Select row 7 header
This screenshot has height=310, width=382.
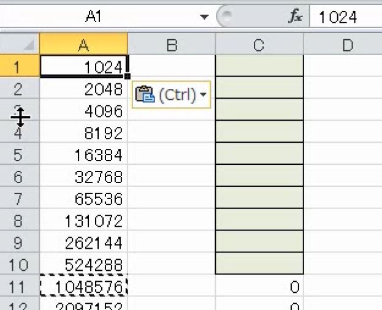tap(20, 197)
